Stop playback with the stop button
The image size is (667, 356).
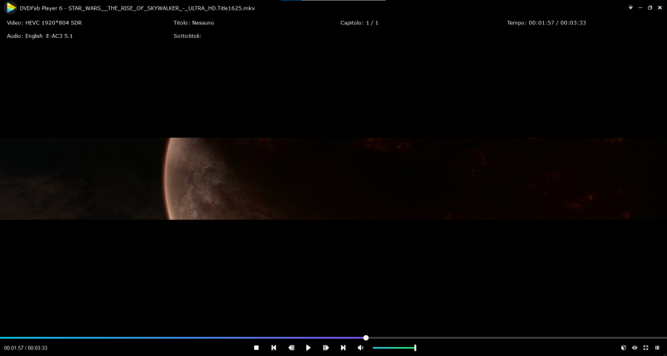[x=256, y=348]
